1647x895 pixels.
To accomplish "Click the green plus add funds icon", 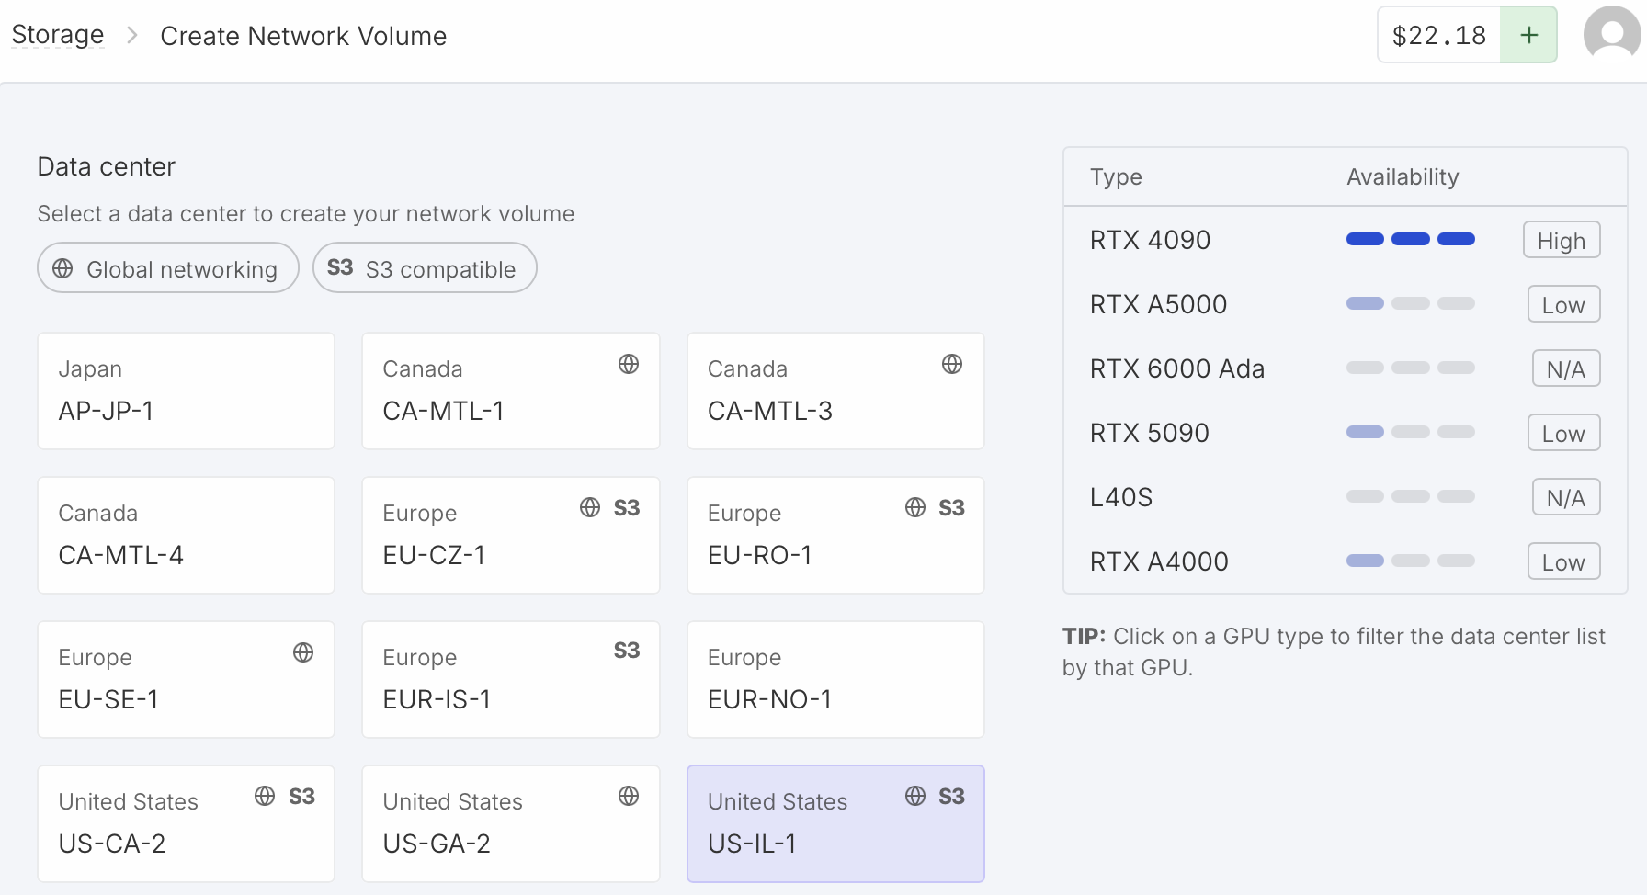I will pyautogui.click(x=1528, y=35).
